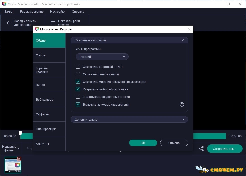Toggle 'Разрешить выбор области окна' checkbox
246x176 pixels.
click(78, 89)
